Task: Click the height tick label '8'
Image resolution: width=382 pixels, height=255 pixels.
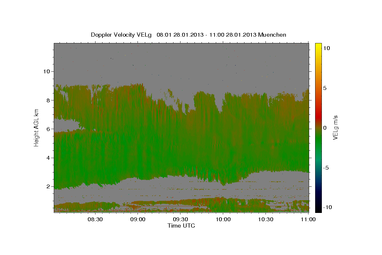Action: point(49,100)
